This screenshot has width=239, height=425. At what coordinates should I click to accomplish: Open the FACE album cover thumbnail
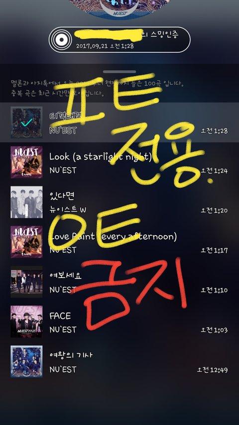point(26,321)
